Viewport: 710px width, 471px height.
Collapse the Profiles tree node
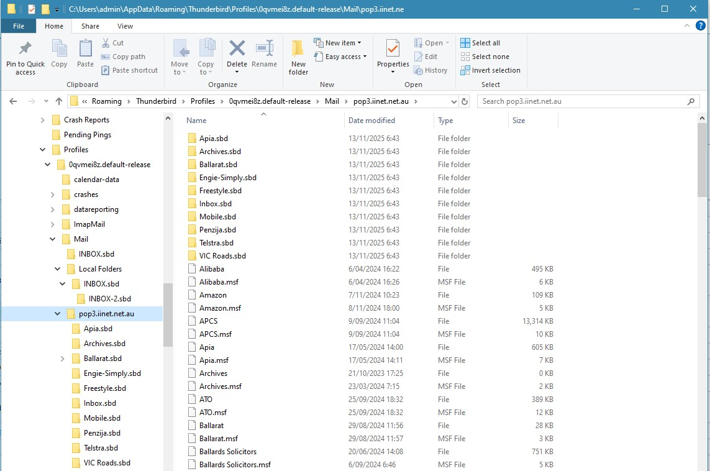(x=42, y=150)
